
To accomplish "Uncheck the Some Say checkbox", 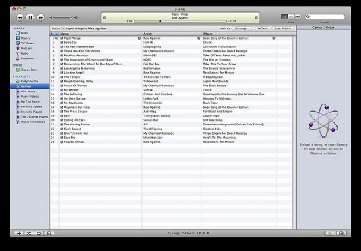I will tap(61, 43).
